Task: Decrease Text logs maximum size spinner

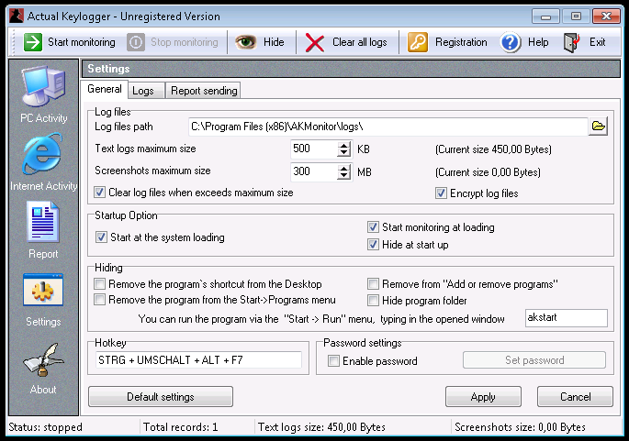Action: coord(343,153)
